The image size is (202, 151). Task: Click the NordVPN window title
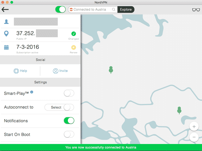tap(101, 2)
